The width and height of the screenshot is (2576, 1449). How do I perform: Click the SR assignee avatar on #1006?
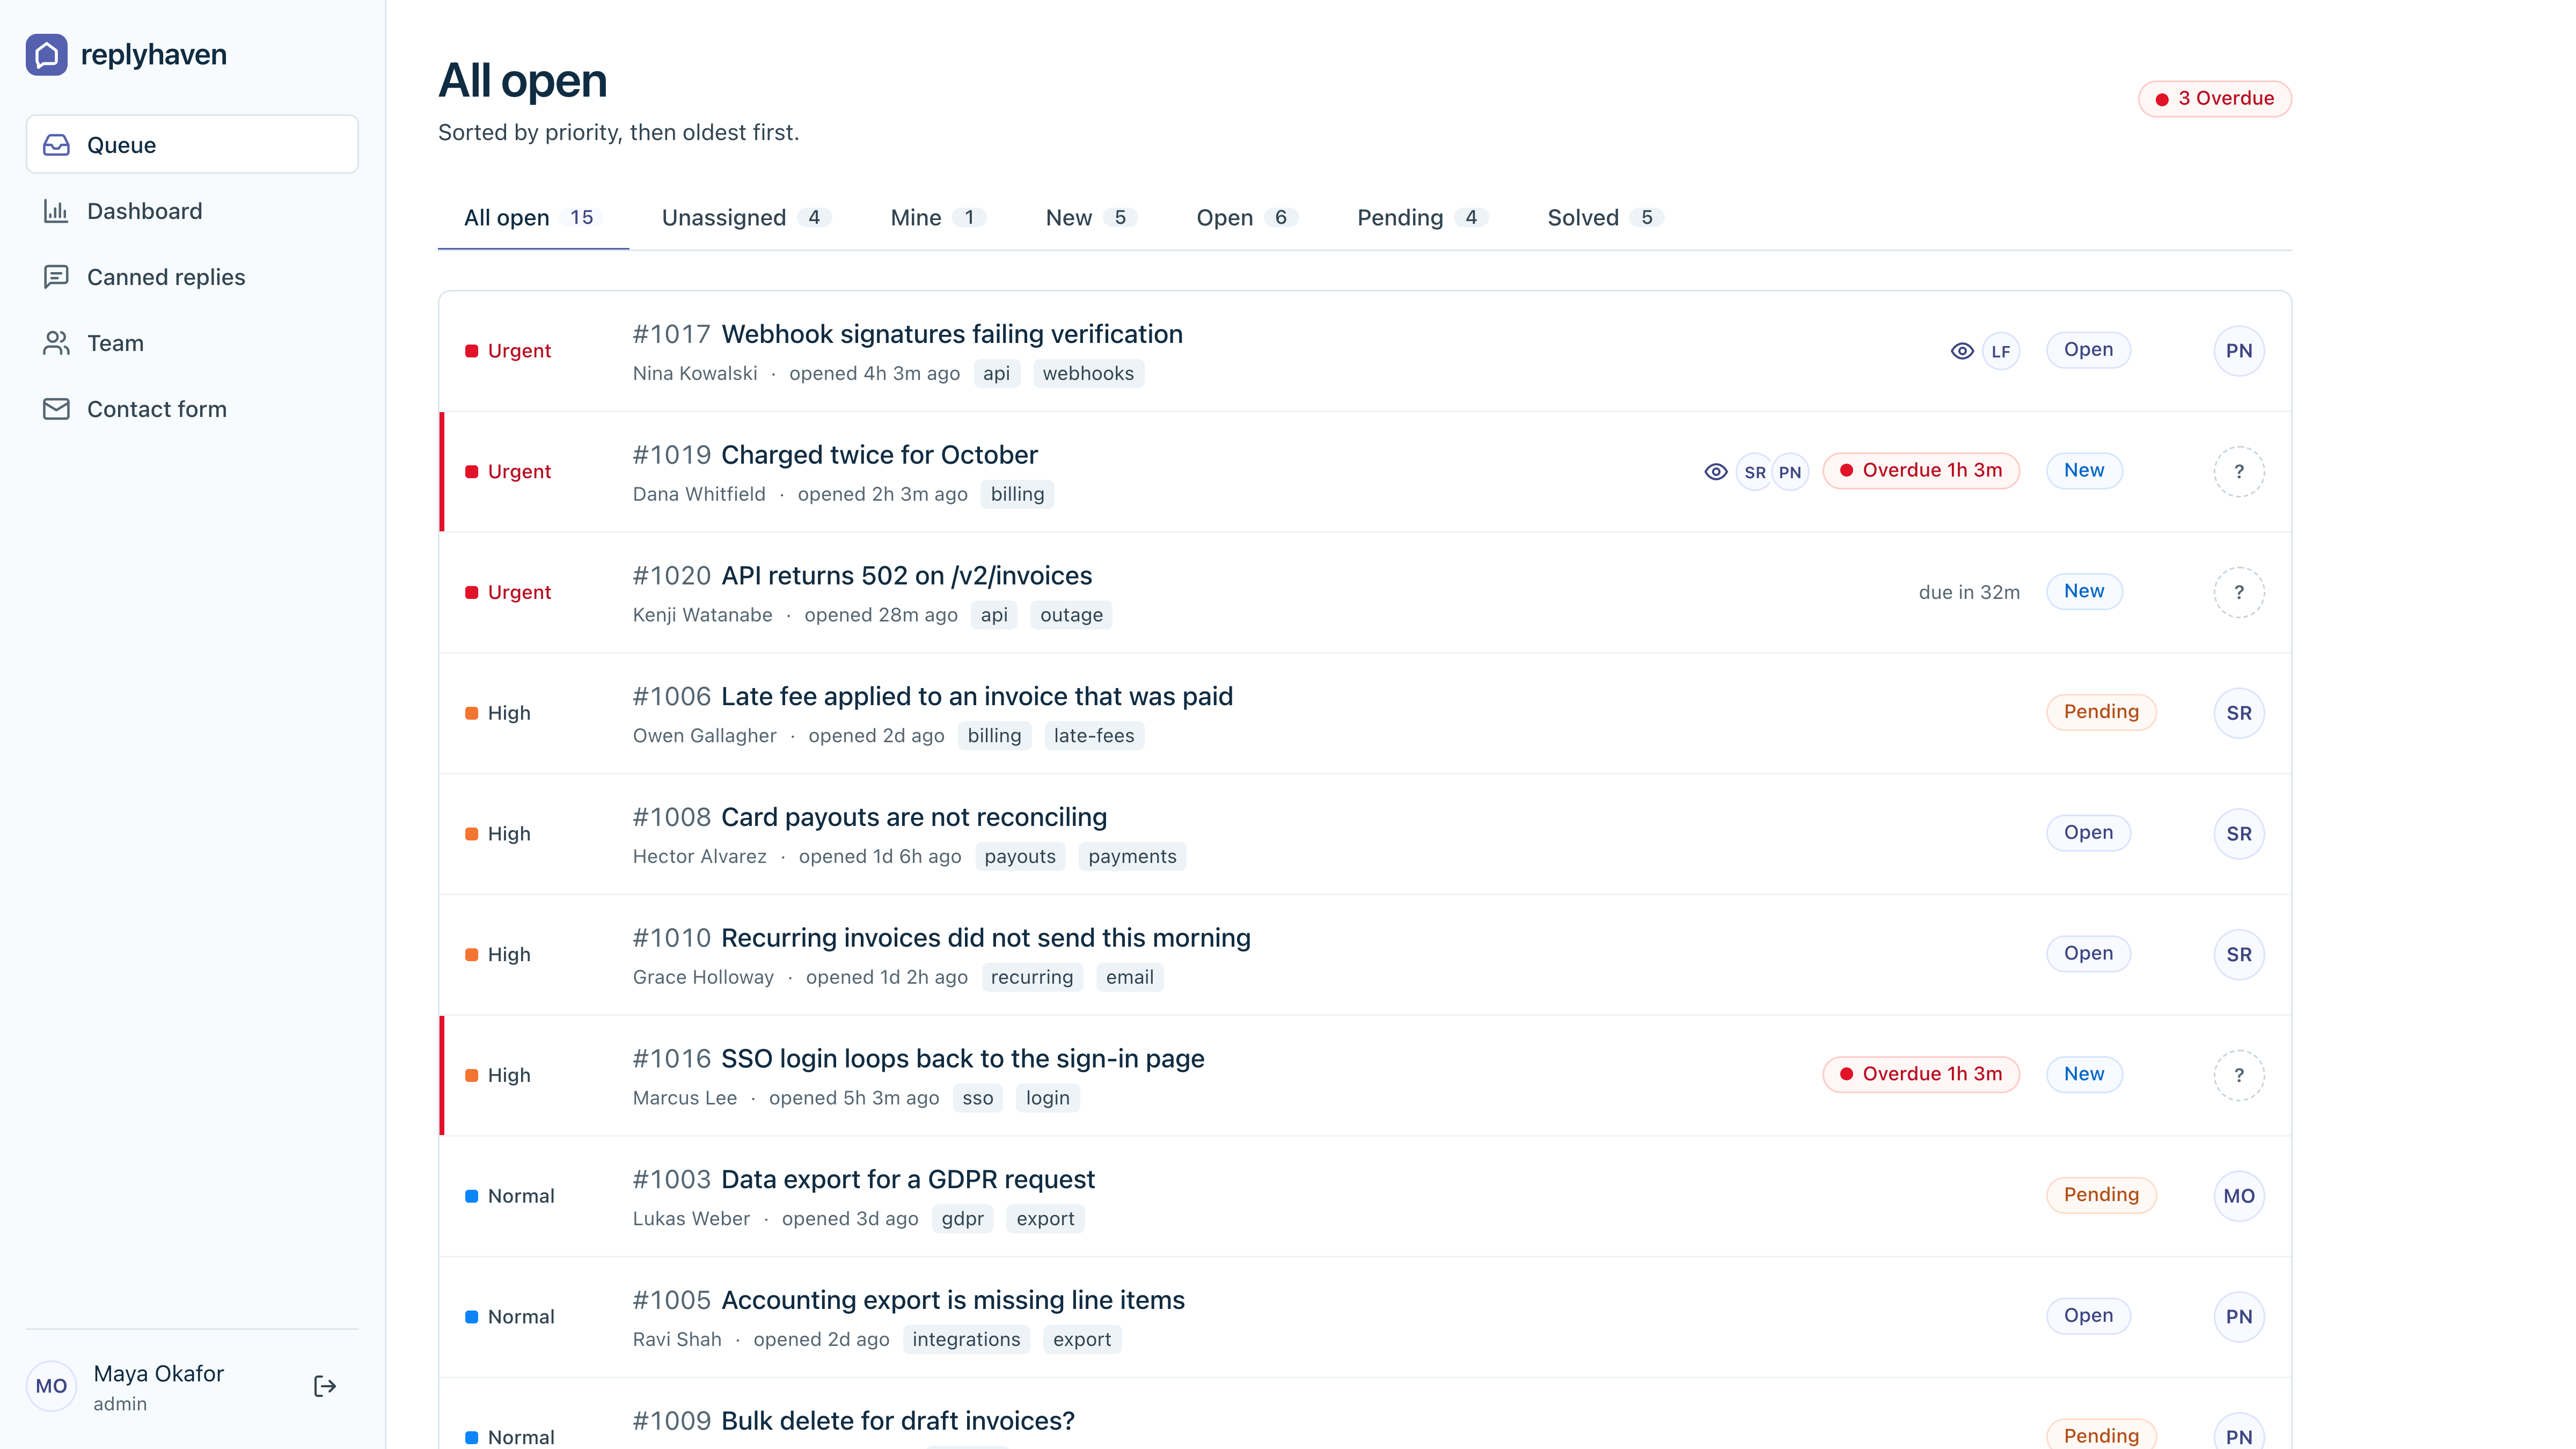pyautogui.click(x=2239, y=713)
